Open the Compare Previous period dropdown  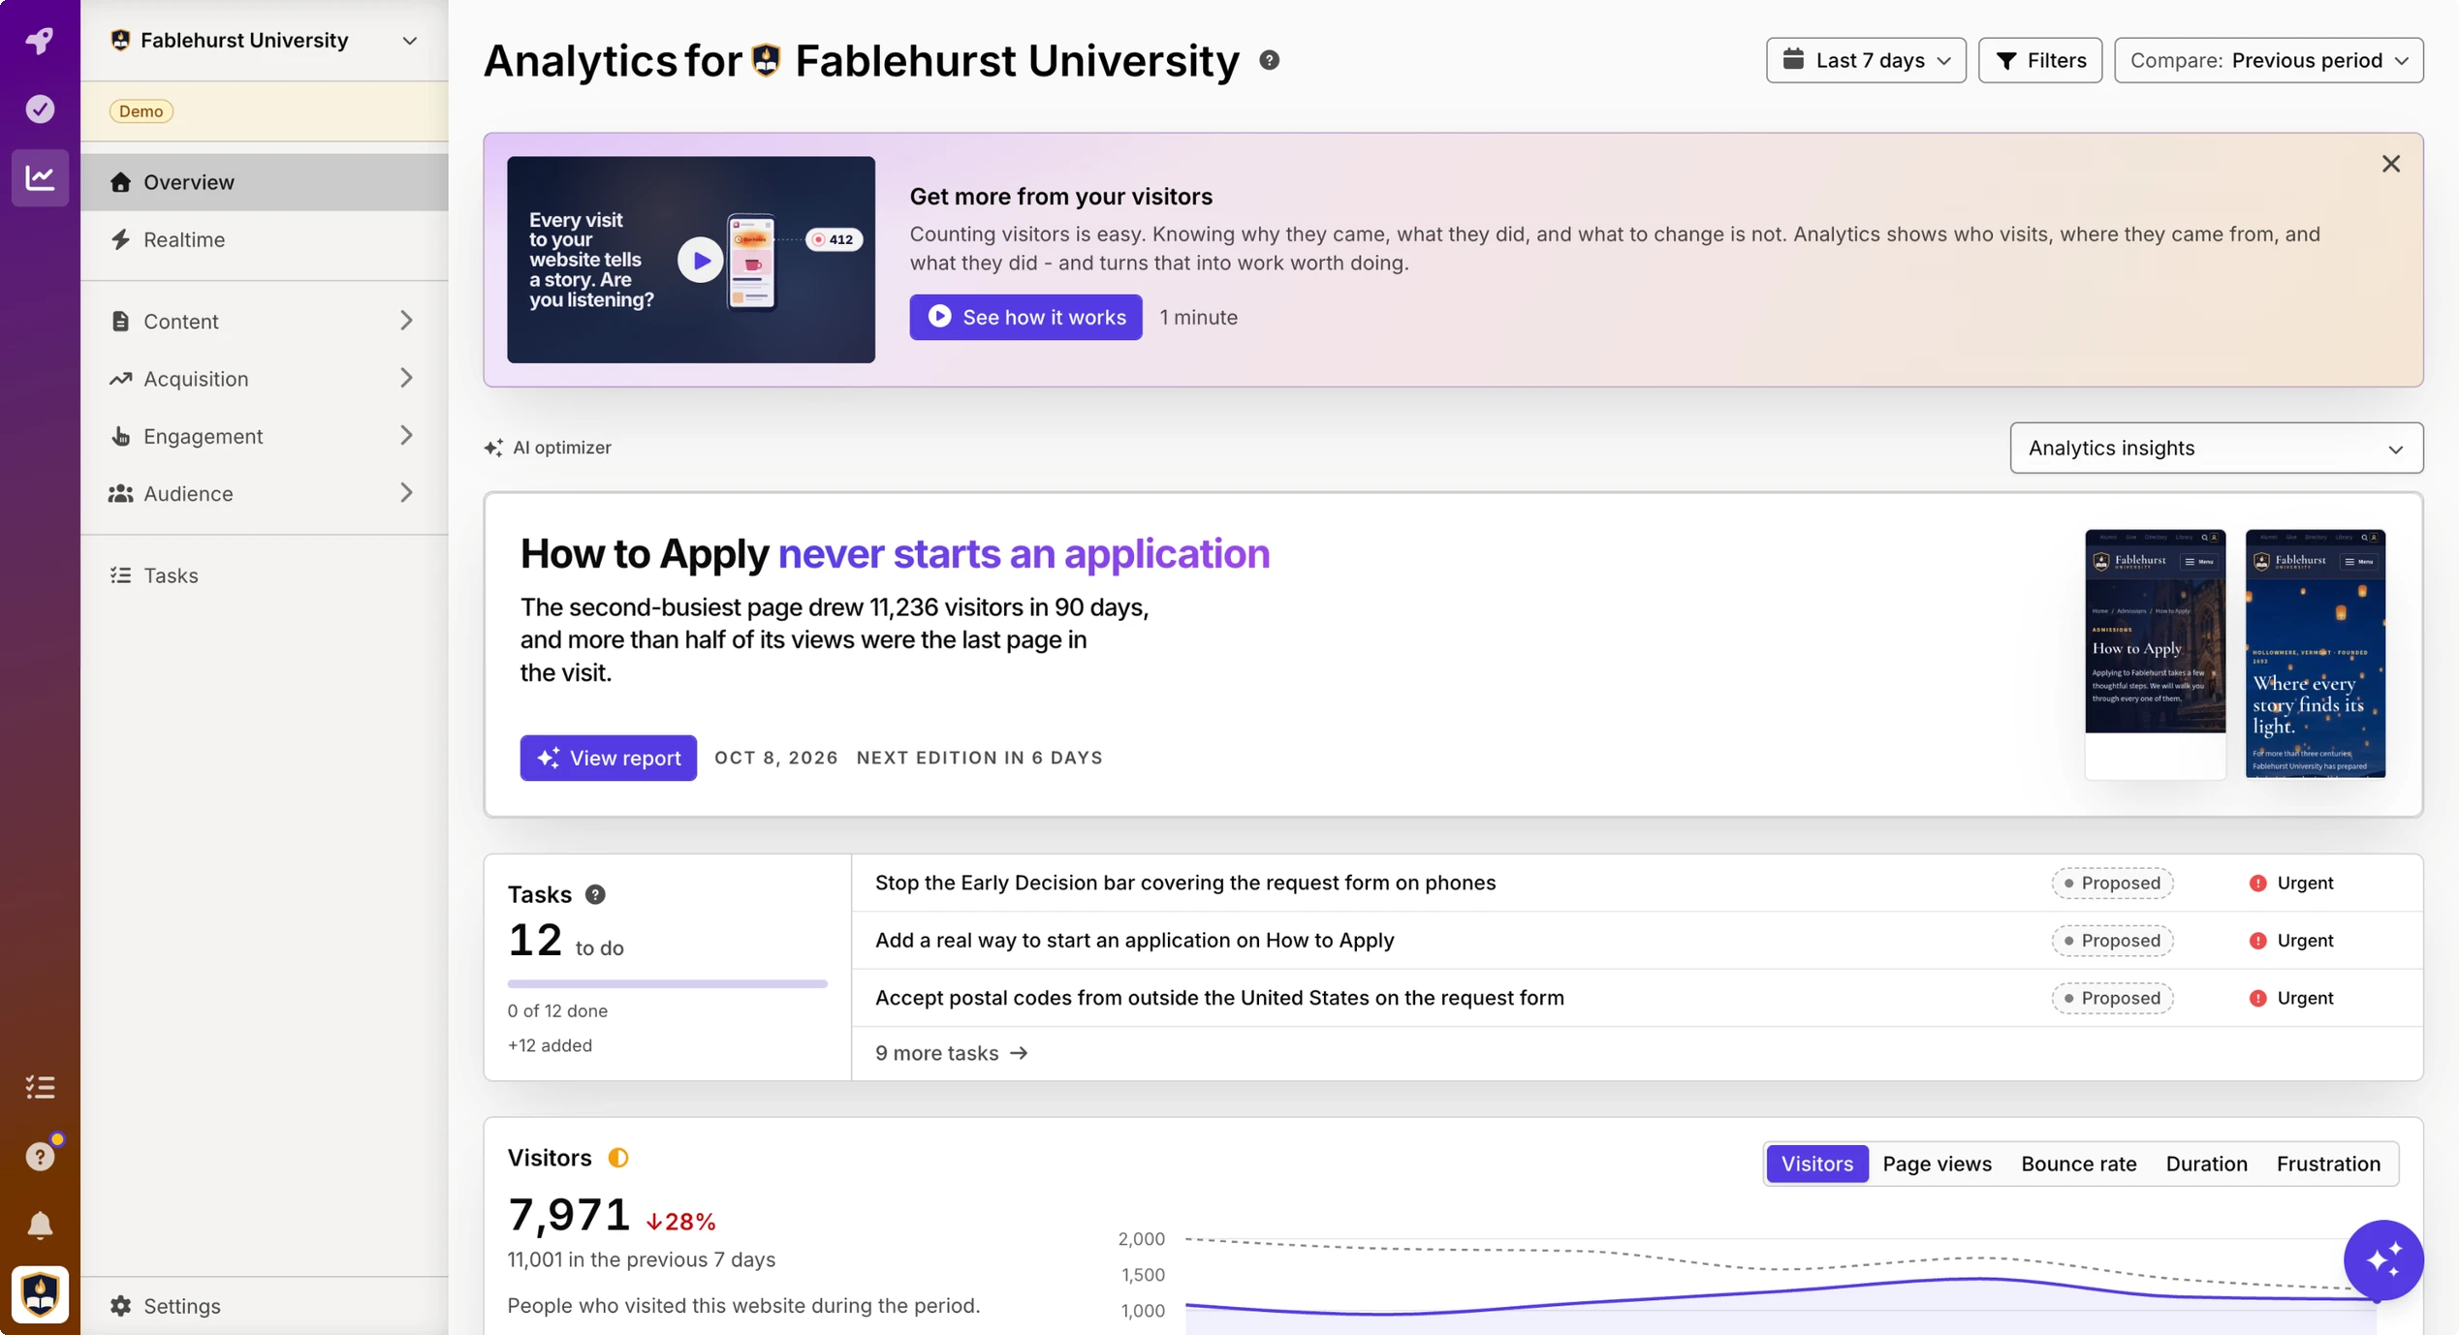(x=2268, y=60)
